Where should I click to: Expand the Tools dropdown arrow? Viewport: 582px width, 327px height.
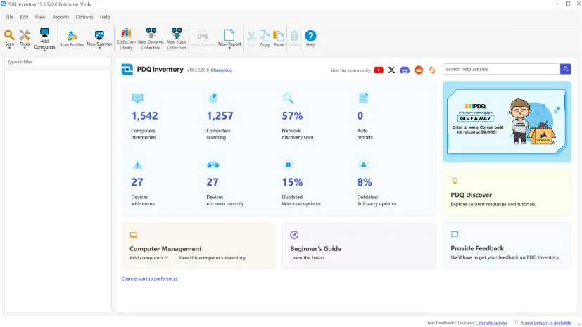[x=25, y=48]
